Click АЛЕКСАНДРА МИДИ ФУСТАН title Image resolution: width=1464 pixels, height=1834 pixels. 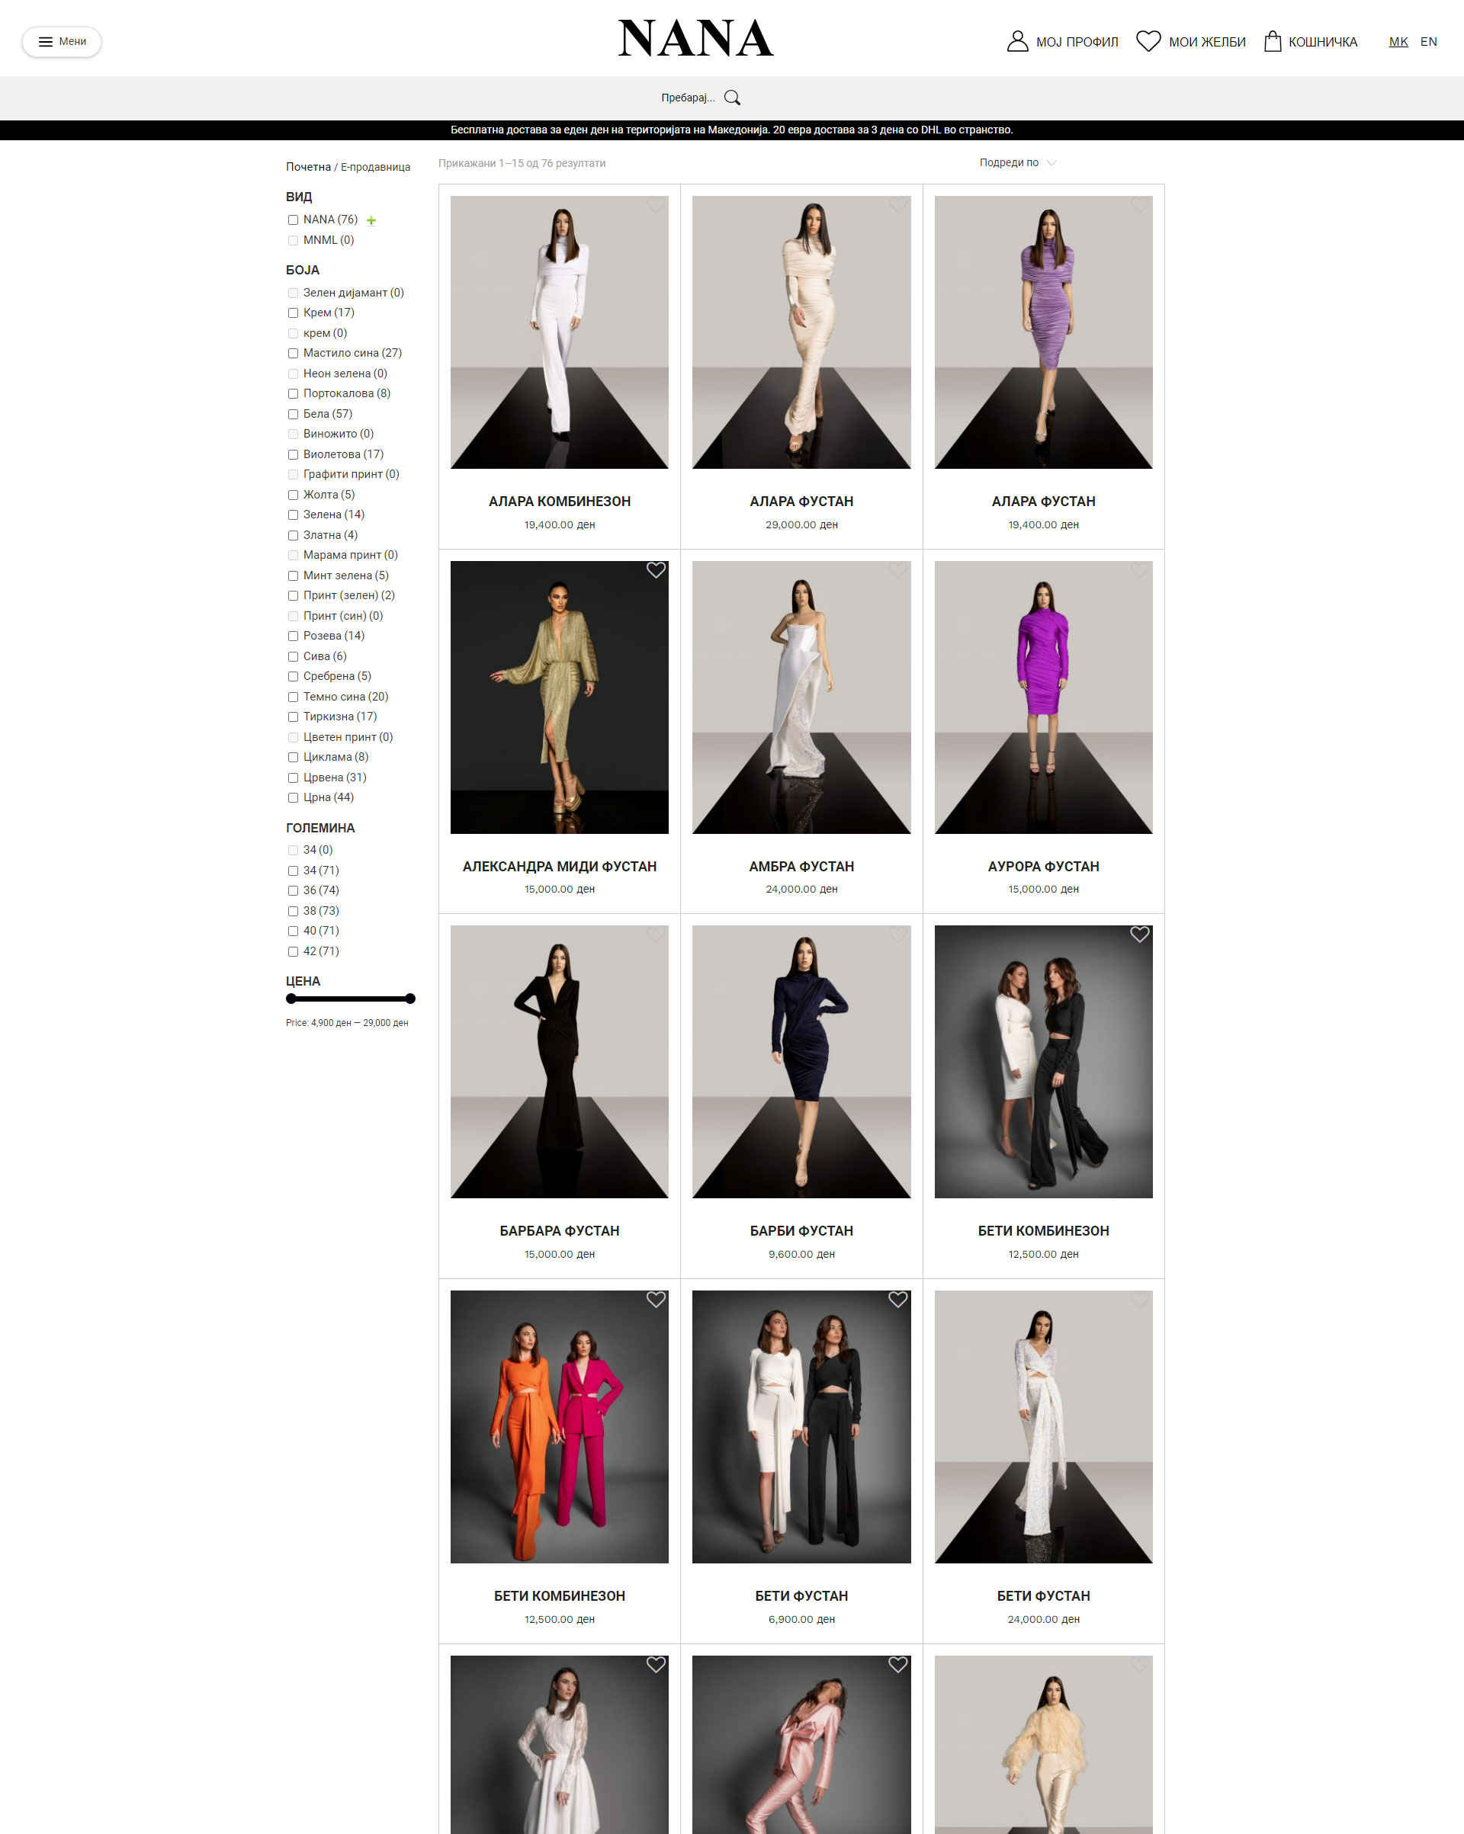coord(559,866)
